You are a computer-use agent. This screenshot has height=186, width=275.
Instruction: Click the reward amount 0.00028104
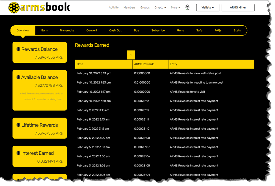click(142, 175)
